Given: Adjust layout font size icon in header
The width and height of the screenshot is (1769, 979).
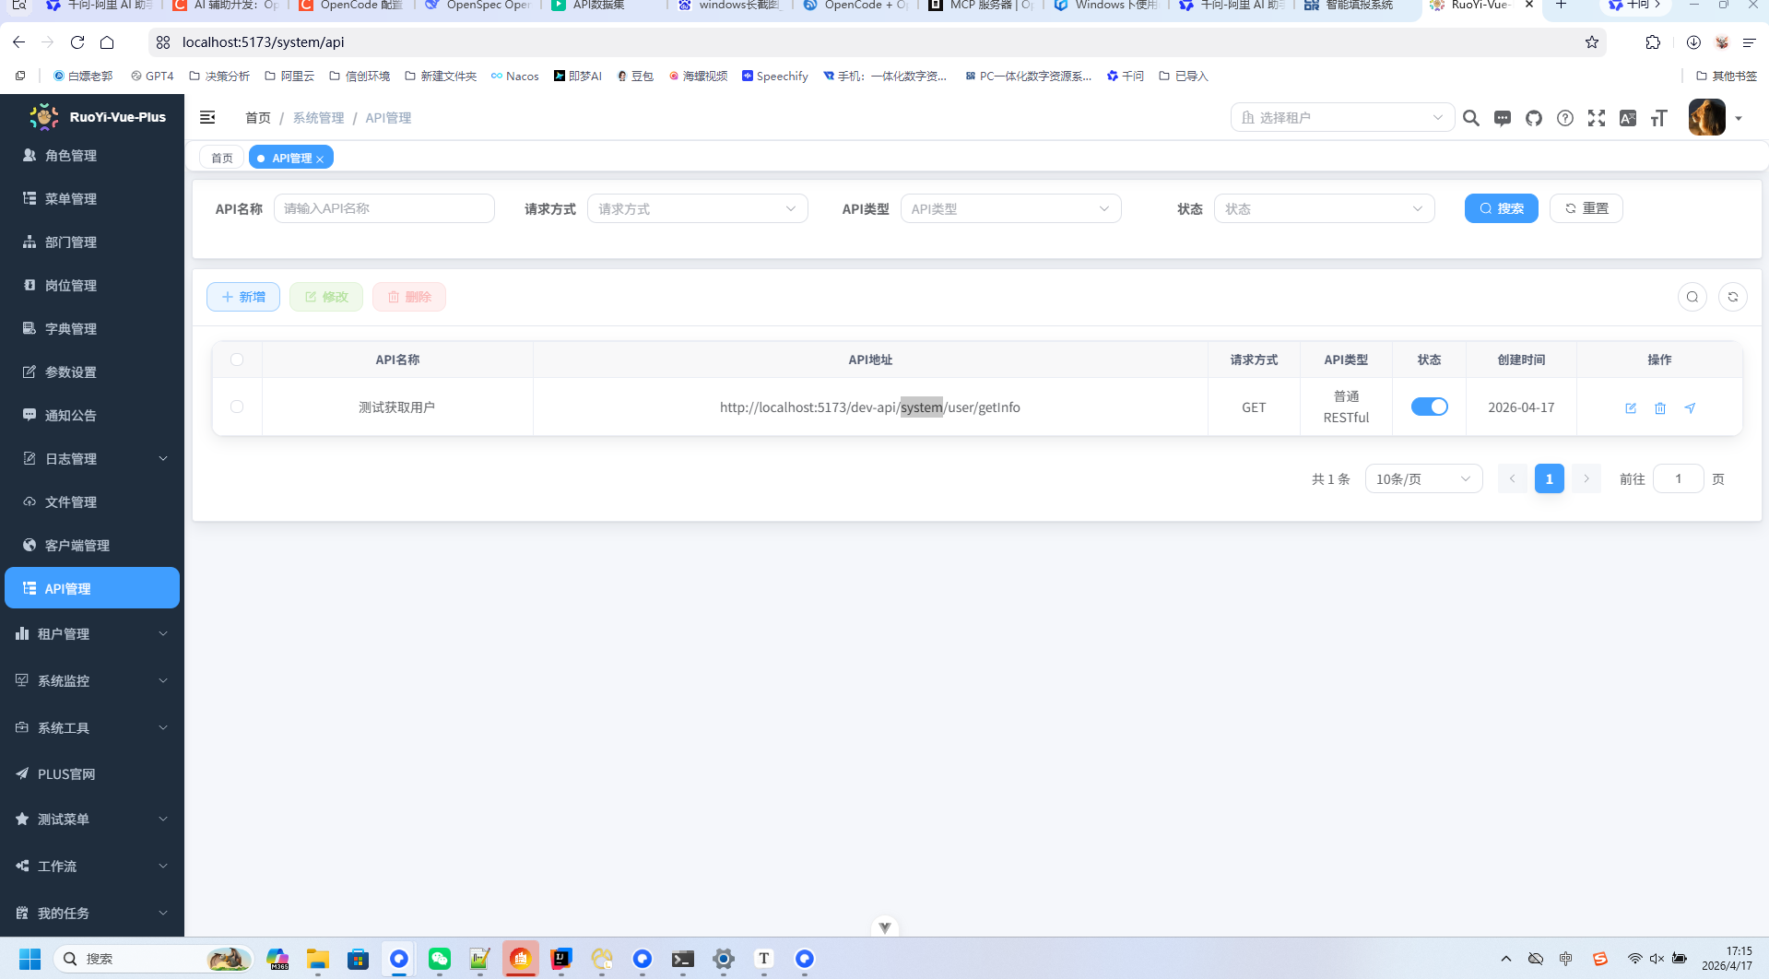Looking at the screenshot, I should [1659, 118].
